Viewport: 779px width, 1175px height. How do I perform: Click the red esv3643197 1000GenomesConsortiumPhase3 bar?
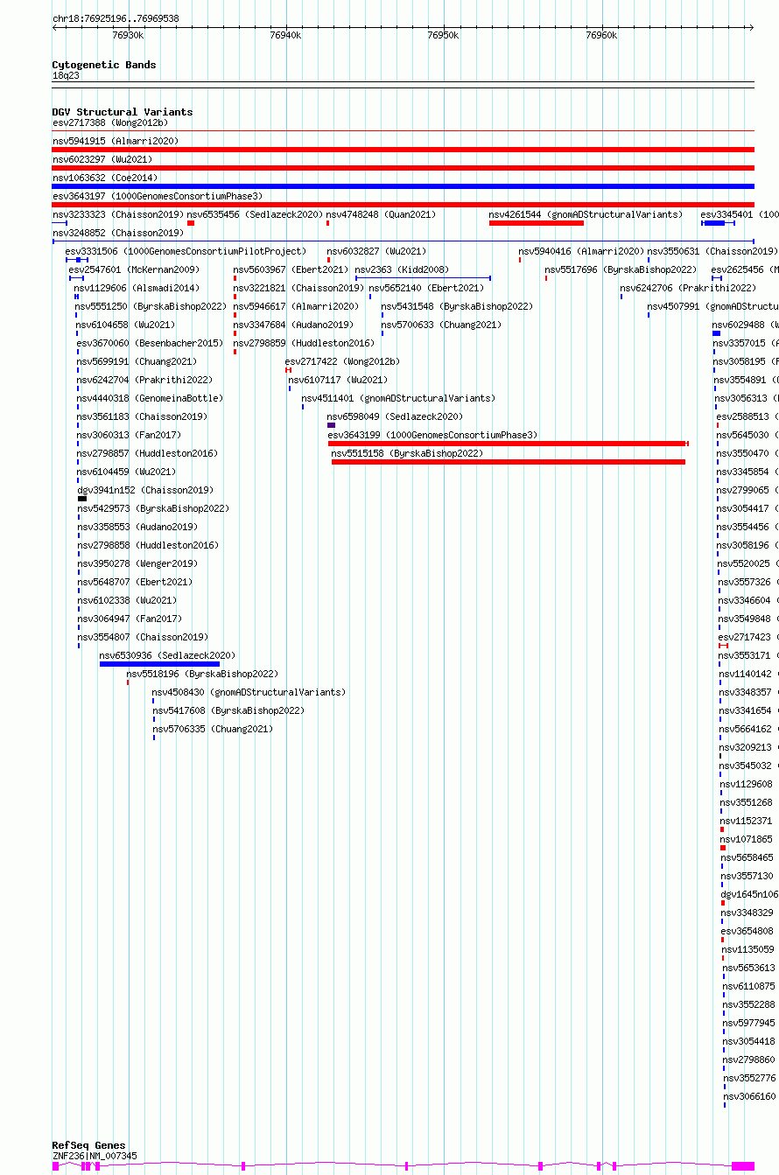(403, 205)
